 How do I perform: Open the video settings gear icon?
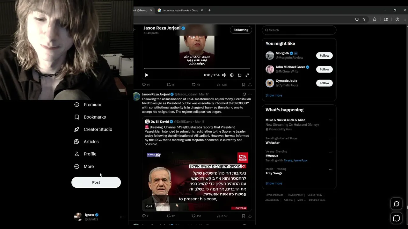[232, 75]
